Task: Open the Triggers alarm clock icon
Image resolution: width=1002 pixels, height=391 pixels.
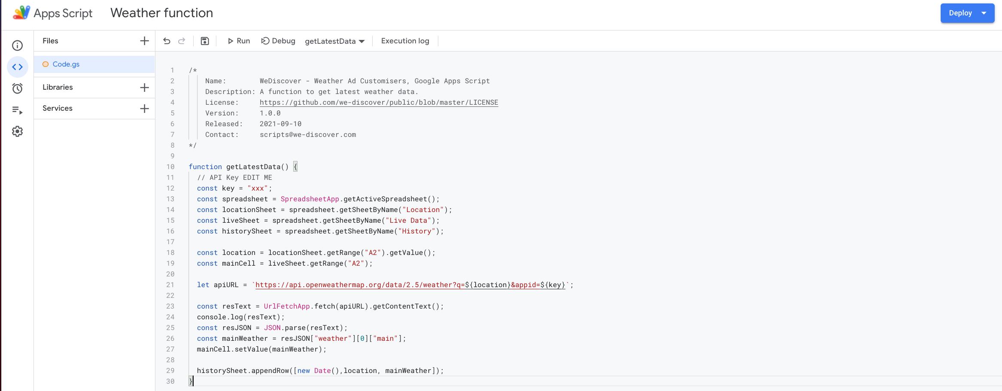Action: click(17, 88)
